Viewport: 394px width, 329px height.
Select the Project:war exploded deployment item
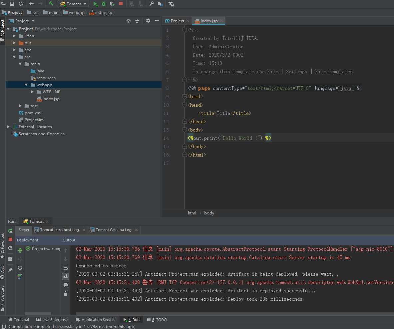[44, 249]
